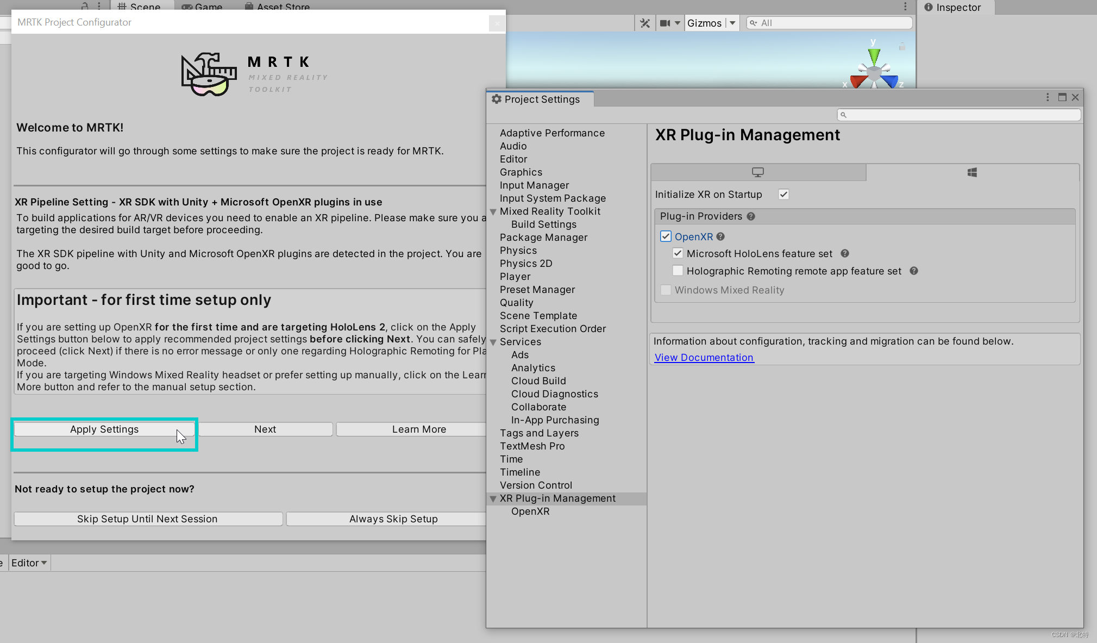Select Cloud Diagnostics under Services

[x=555, y=394]
